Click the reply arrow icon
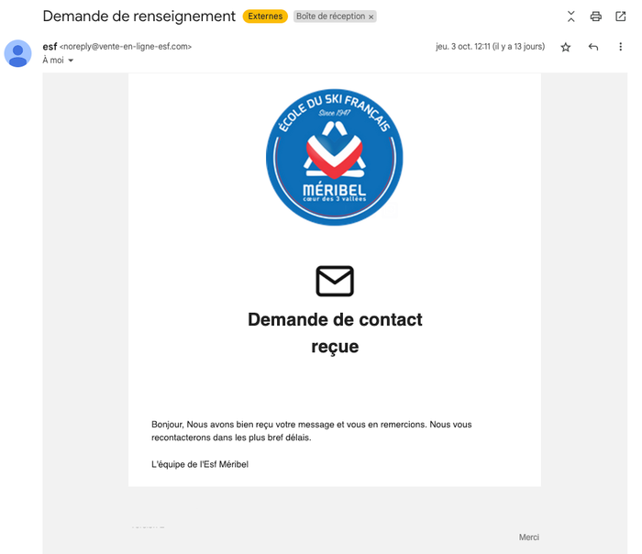The height and width of the screenshot is (554, 642). coord(593,47)
